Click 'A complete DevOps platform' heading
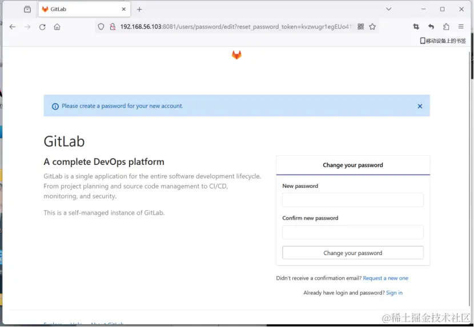The width and height of the screenshot is (474, 327). 104,162
